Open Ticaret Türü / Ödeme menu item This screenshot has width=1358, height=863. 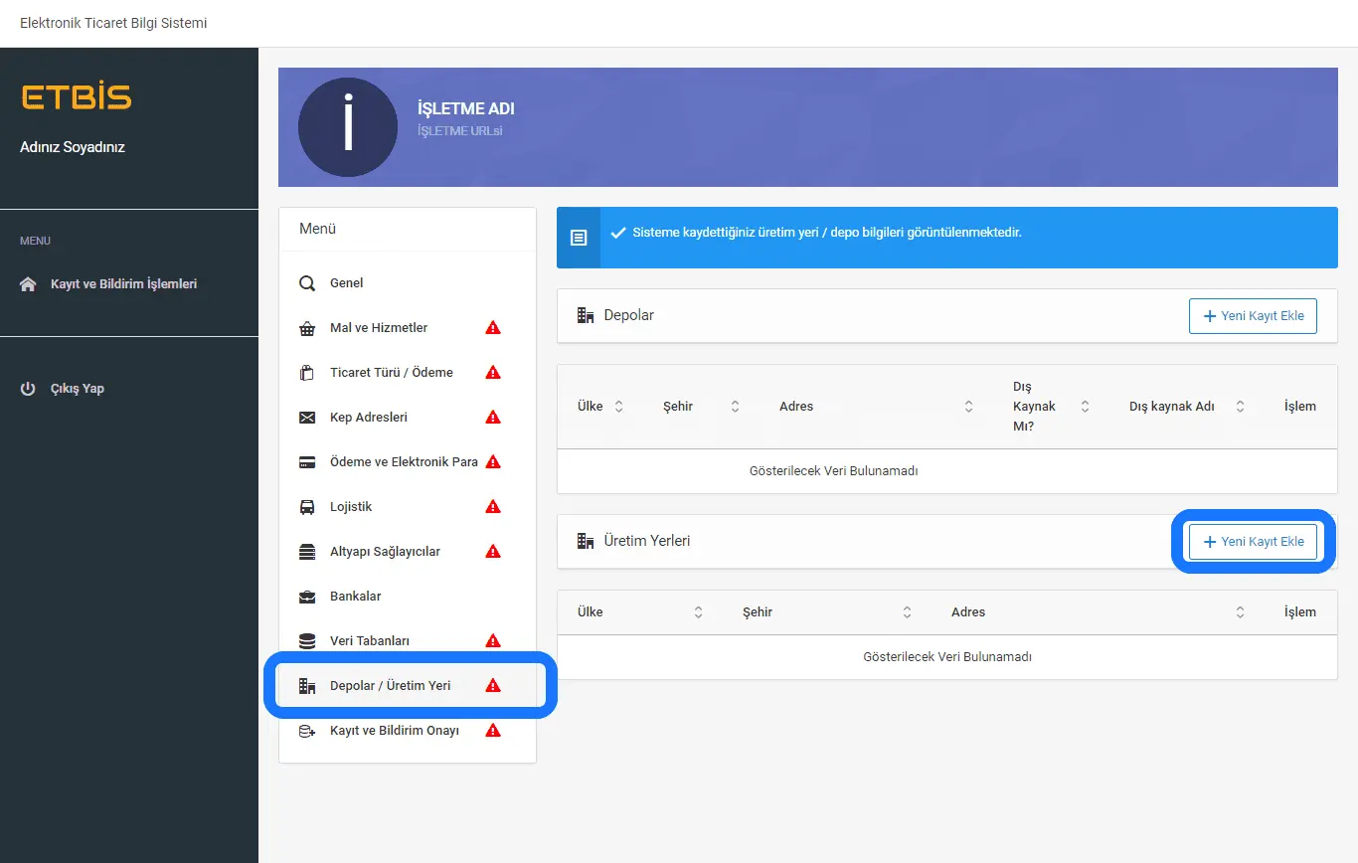point(391,373)
